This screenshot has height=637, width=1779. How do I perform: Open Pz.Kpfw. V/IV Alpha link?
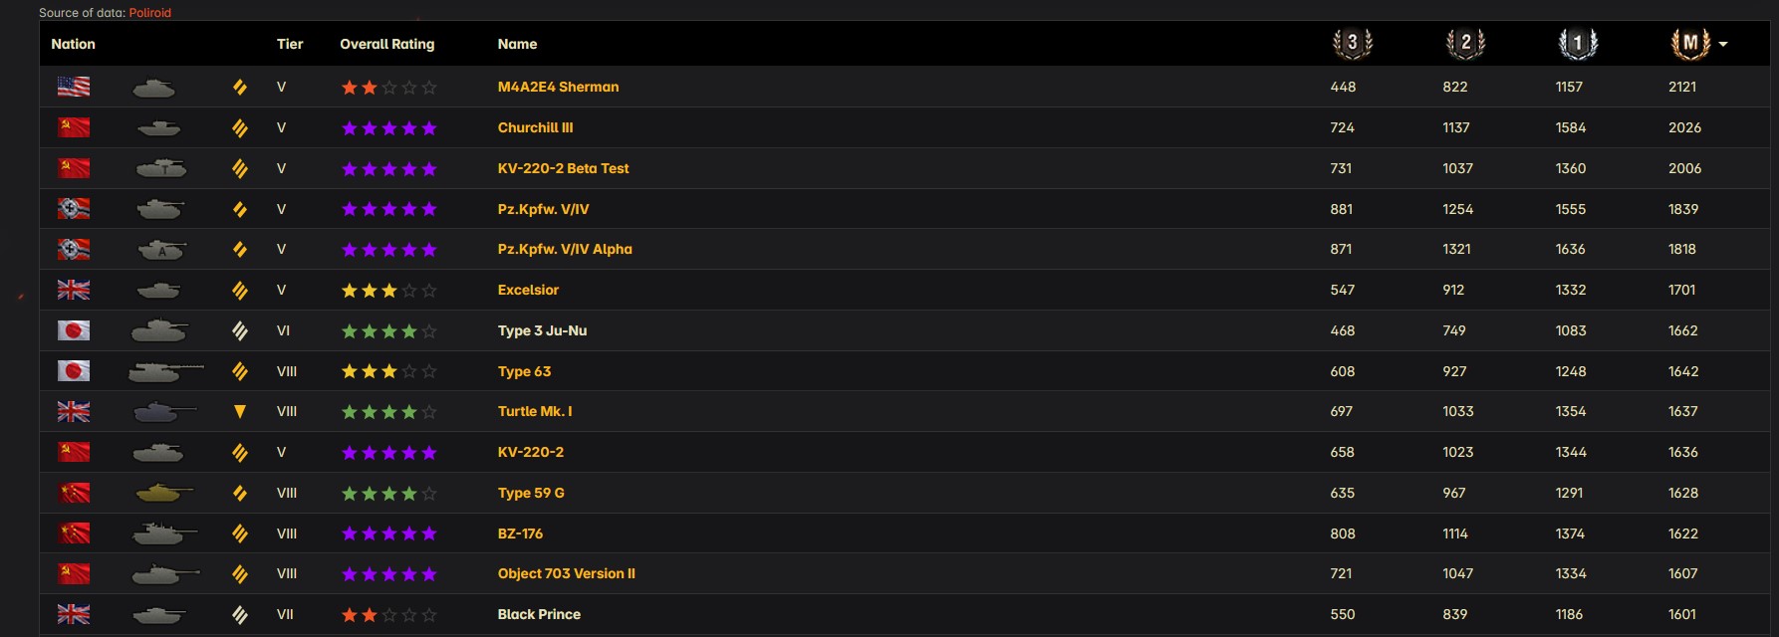pyautogui.click(x=565, y=249)
